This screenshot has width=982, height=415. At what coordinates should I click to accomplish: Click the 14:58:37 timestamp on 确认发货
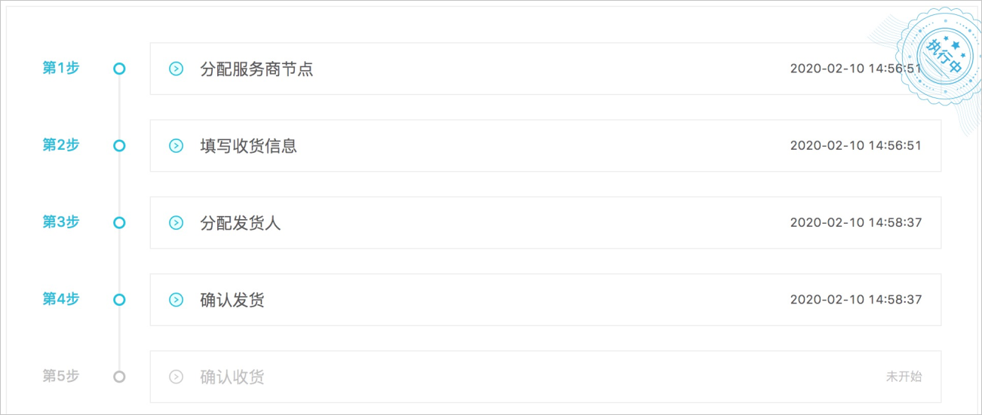point(895,299)
